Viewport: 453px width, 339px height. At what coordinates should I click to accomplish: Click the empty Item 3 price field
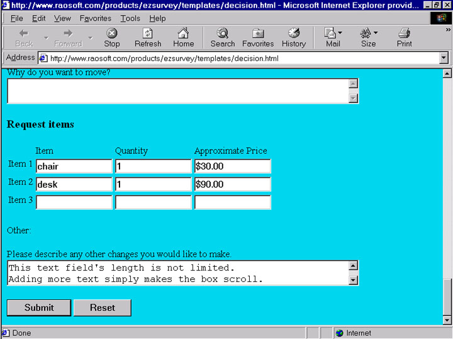(x=233, y=202)
